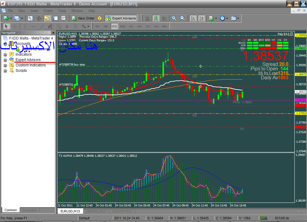
Task: Toggle the Expert Advisors auto-trading button
Action: point(121,18)
